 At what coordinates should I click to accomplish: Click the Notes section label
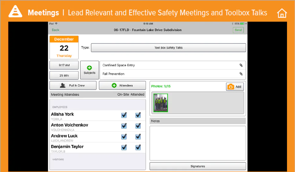[x=155, y=121]
